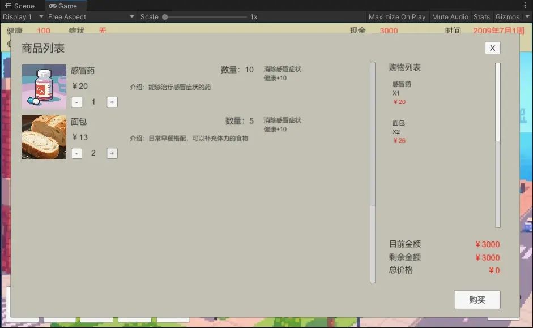This screenshot has height=328, width=533.
Task: Close the shop panel with X button
Action: (493, 48)
